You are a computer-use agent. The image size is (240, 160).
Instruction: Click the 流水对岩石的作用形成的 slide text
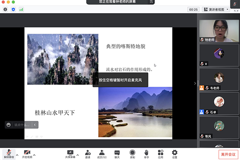[x=129, y=70]
